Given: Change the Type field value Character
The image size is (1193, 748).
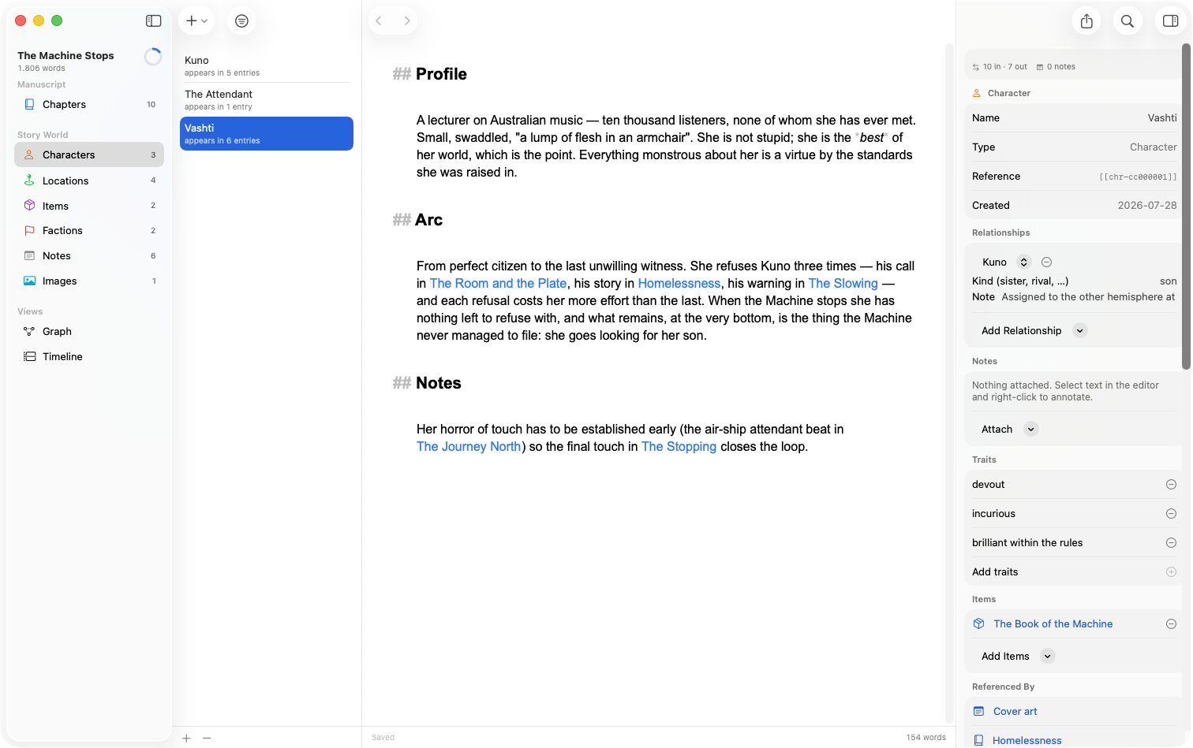Looking at the screenshot, I should coord(1153,147).
